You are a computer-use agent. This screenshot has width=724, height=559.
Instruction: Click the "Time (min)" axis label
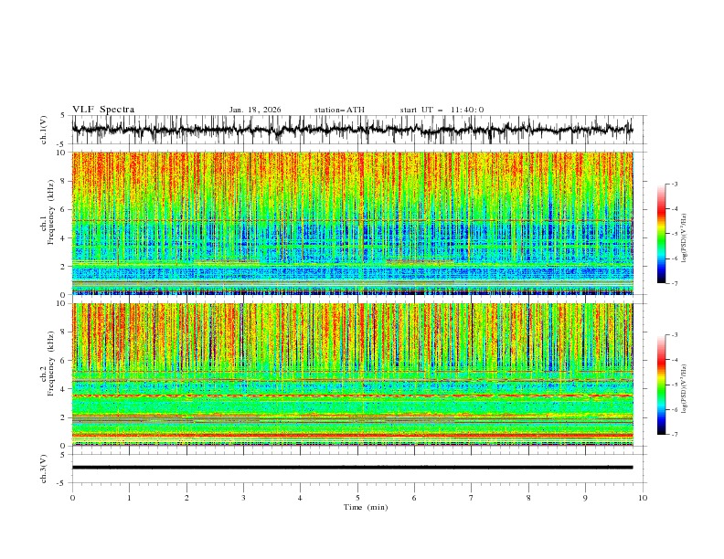coord(366,507)
